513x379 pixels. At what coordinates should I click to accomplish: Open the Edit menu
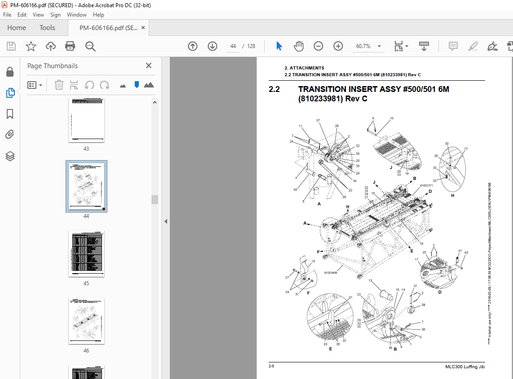[x=22, y=15]
